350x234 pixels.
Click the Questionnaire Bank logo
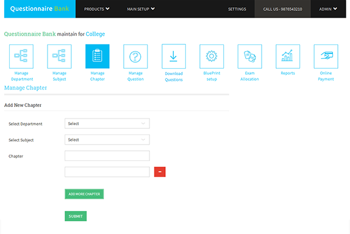(40, 9)
